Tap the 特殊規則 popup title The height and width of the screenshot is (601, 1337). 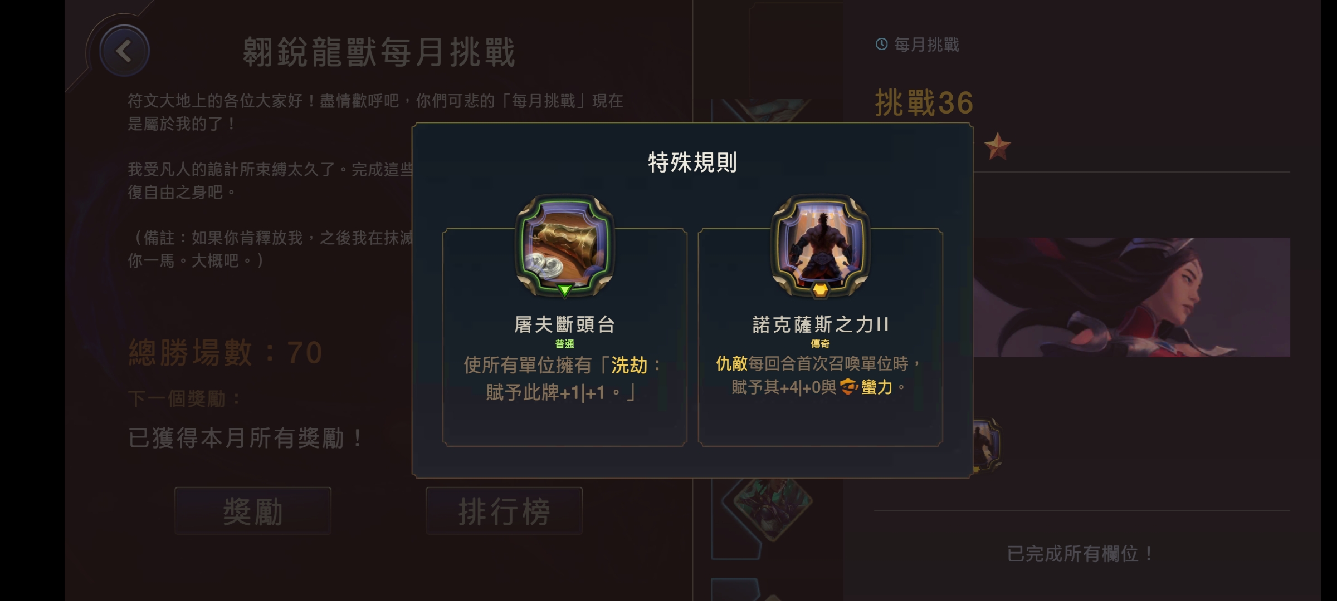click(x=692, y=162)
